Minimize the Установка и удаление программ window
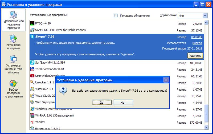The width and height of the screenshot is (213, 134). click(196, 5)
